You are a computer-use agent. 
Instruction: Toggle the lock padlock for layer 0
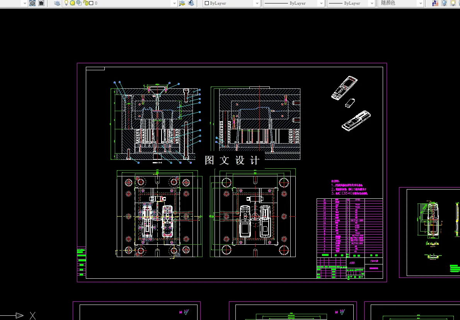85,3
